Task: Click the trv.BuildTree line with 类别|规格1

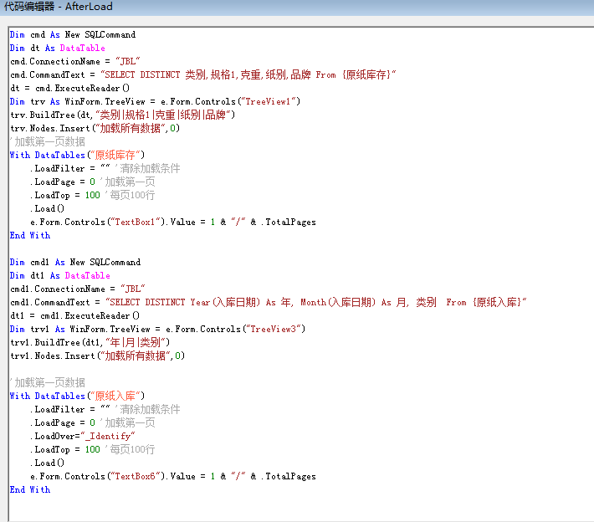Action: [x=122, y=115]
